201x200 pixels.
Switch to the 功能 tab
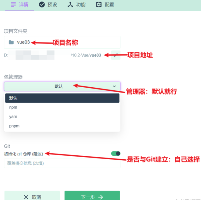pos(77,5)
